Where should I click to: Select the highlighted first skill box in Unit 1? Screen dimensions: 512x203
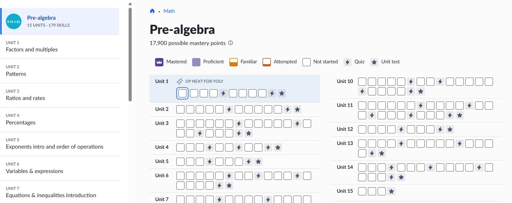click(182, 93)
